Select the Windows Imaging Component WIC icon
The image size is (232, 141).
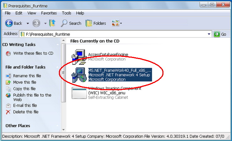[x=79, y=93]
